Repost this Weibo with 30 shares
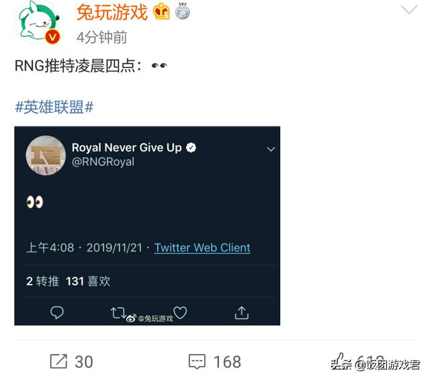430x380 pixels. [x=71, y=361]
